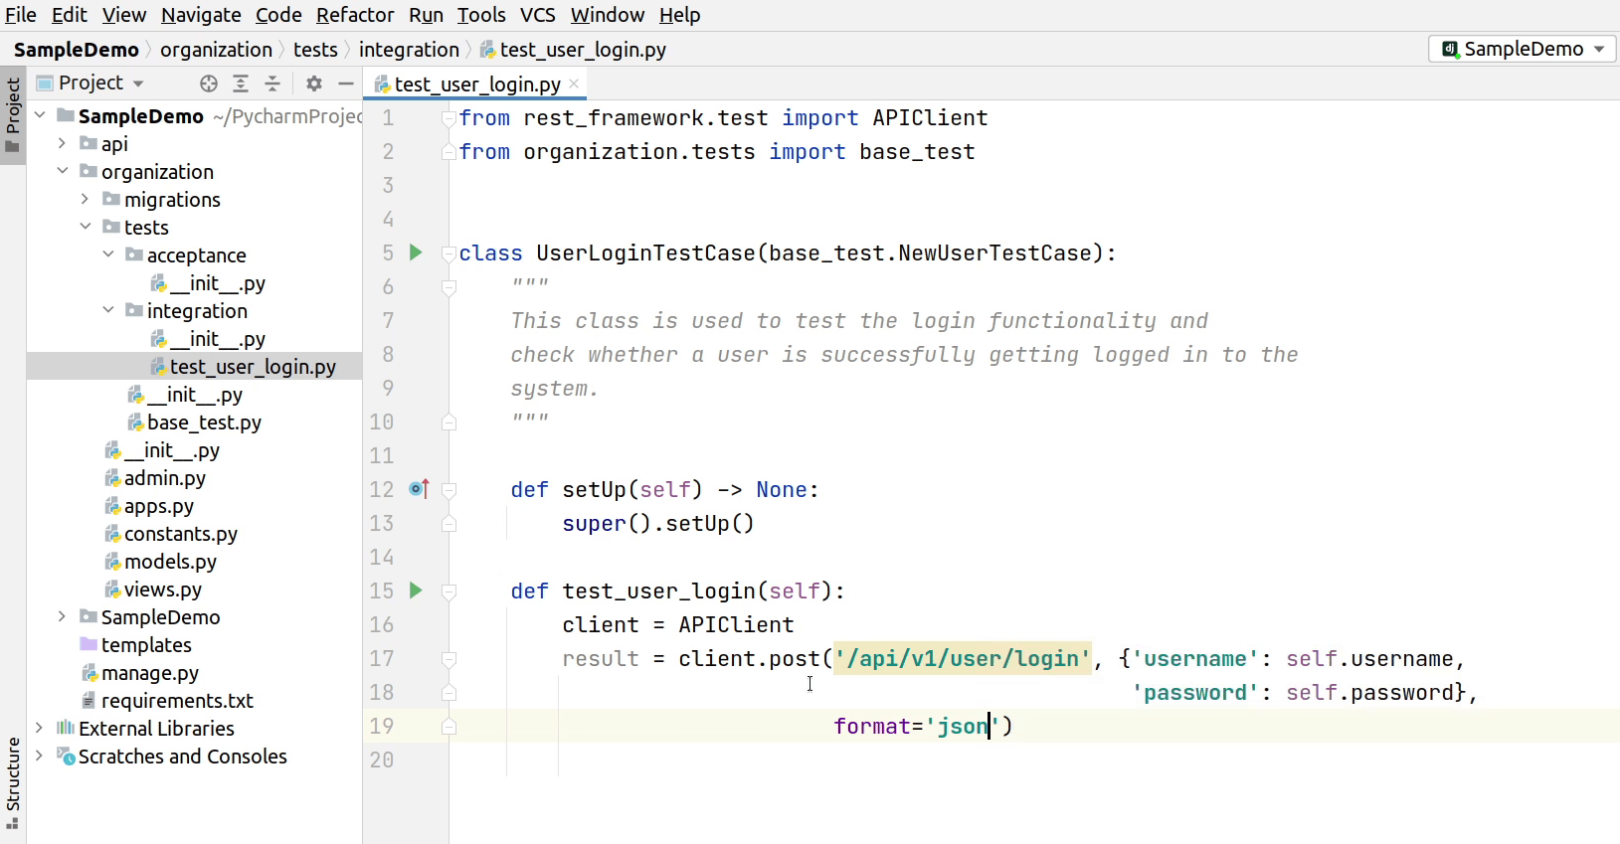Open the Refactor menu
The image size is (1620, 844).
pos(354,15)
